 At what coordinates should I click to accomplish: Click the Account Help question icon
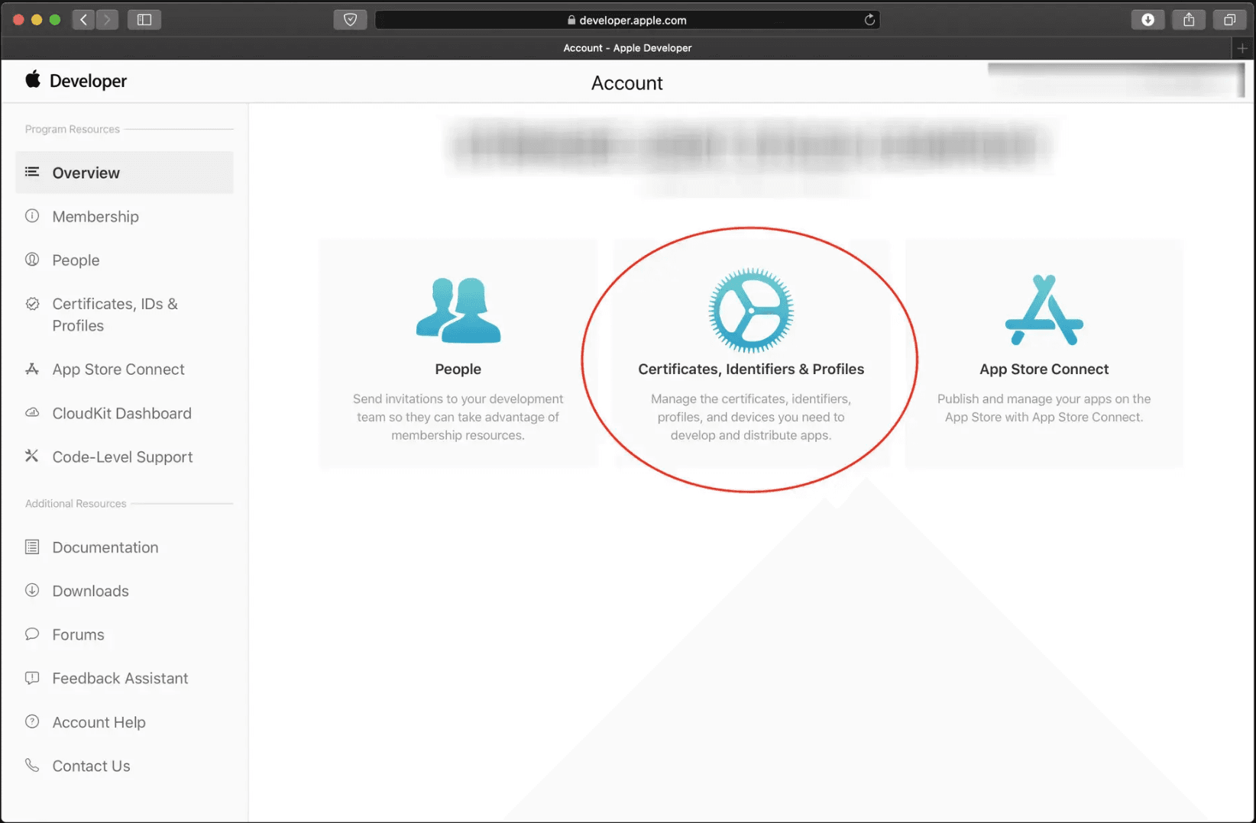click(x=32, y=721)
